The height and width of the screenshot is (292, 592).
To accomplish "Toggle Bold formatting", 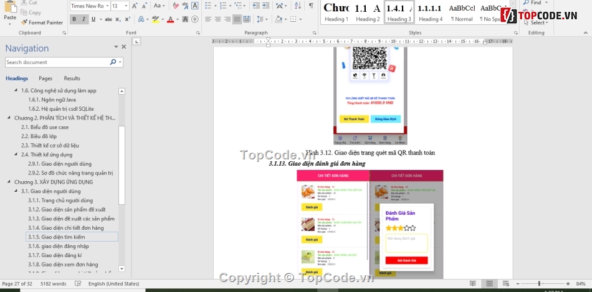I will click(x=74, y=19).
